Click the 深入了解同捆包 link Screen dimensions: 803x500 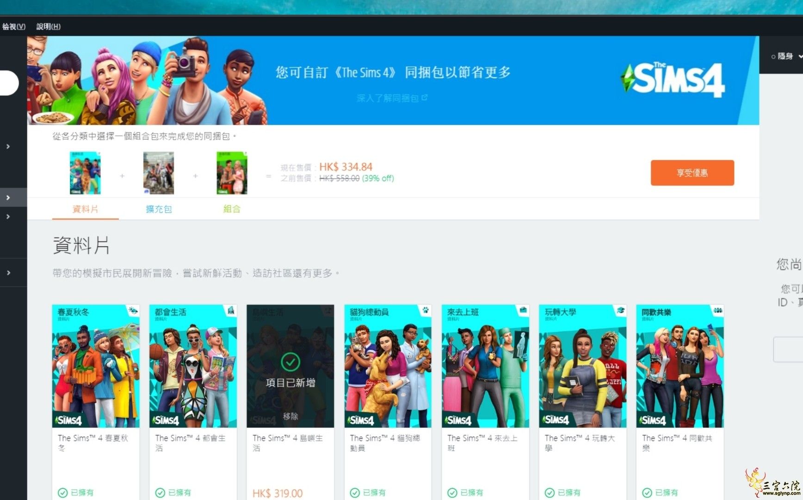coord(388,98)
